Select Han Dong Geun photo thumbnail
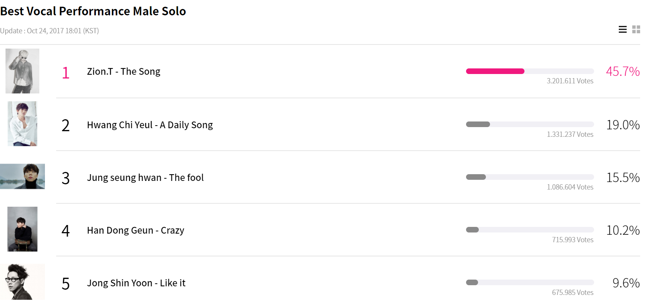This screenshot has height=308, width=645. click(22, 229)
